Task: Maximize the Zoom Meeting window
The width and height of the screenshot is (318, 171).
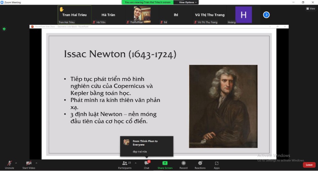Action: pyautogui.click(x=303, y=2)
